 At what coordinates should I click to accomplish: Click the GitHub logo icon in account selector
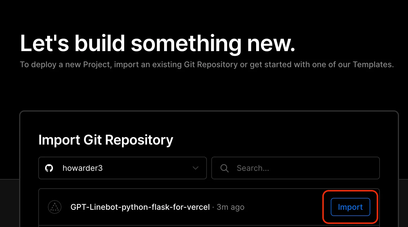click(x=49, y=168)
